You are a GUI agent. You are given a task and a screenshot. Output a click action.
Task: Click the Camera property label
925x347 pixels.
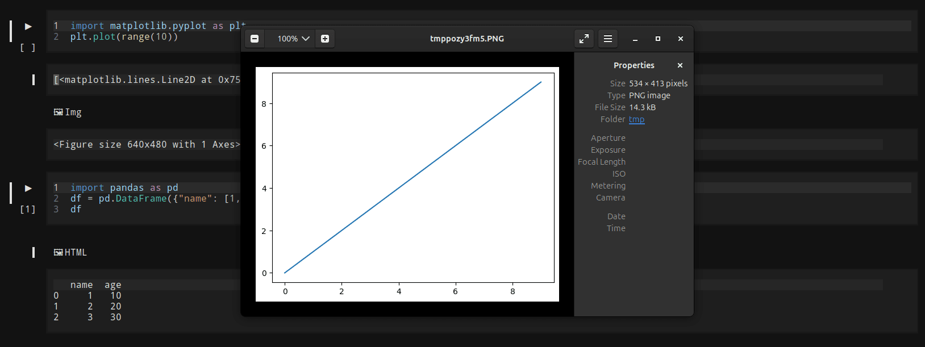[x=611, y=198]
